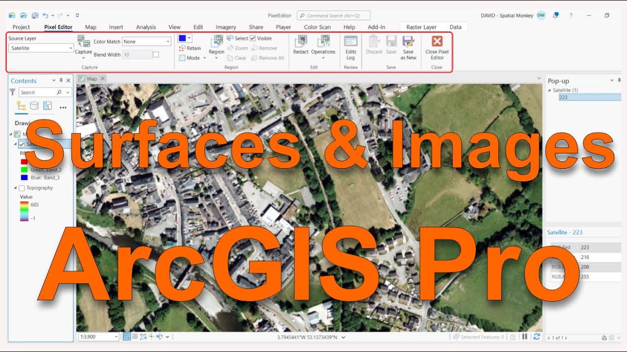Toggle the Blend Width checkbox

click(156, 55)
